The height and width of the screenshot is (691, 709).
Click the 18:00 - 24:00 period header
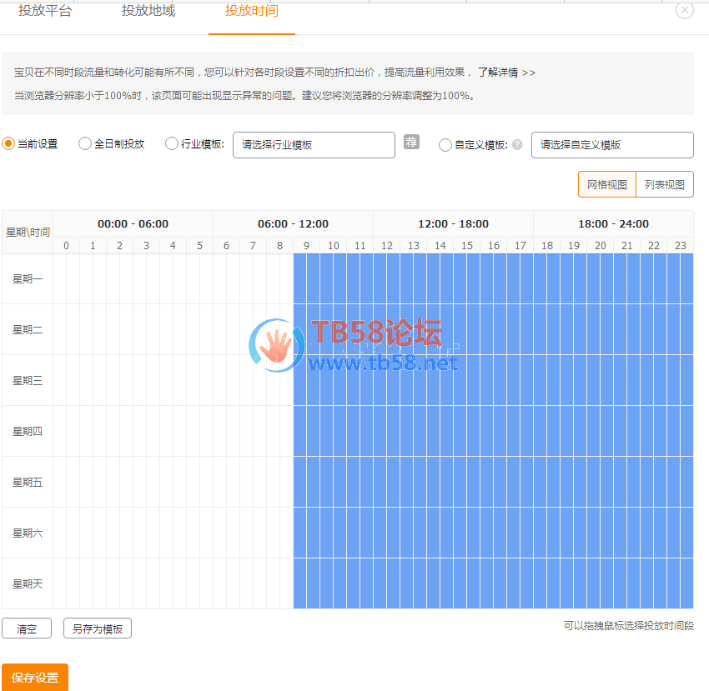(613, 223)
